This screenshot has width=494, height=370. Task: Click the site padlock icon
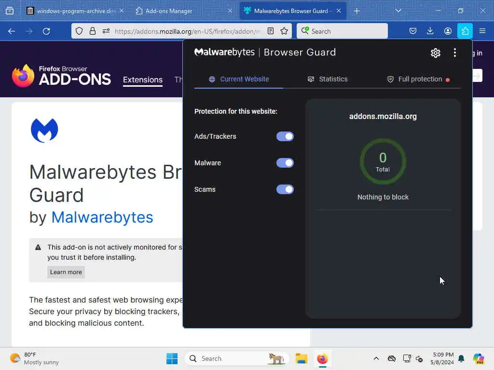[x=92, y=31]
